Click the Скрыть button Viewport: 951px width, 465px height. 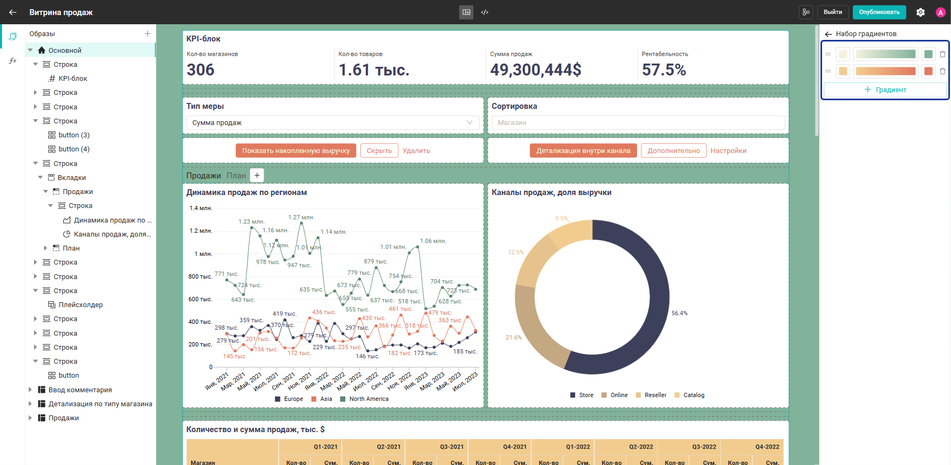pyautogui.click(x=379, y=151)
